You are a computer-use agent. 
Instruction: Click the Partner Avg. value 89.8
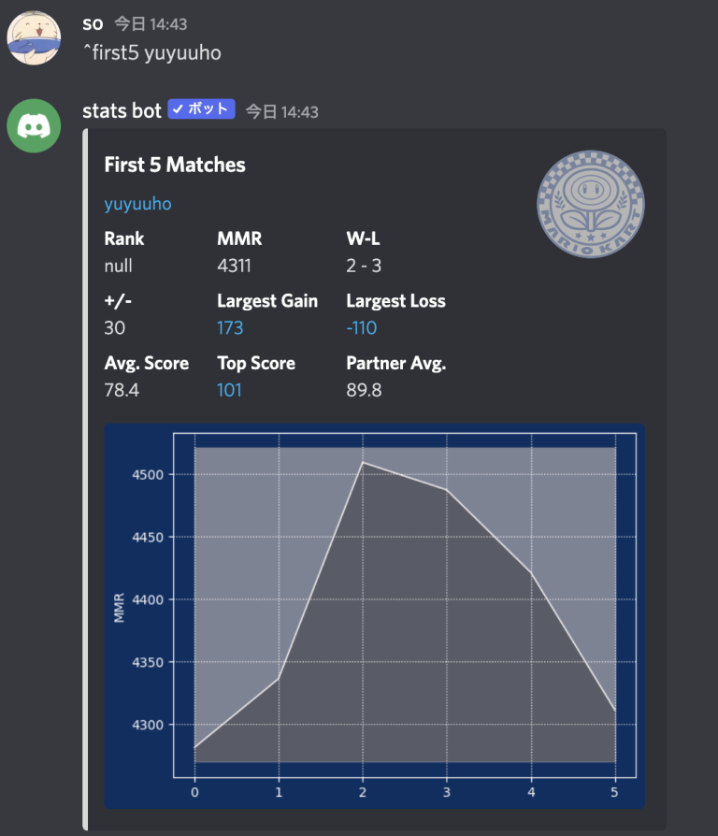pos(364,390)
